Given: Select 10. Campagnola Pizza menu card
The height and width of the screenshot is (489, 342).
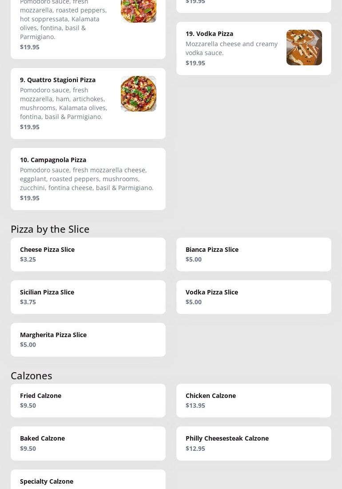Looking at the screenshot, I should pyautogui.click(x=88, y=179).
